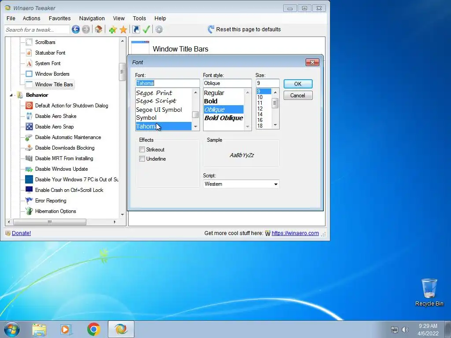Open the Help menu
This screenshot has height=338, width=451.
[160, 18]
